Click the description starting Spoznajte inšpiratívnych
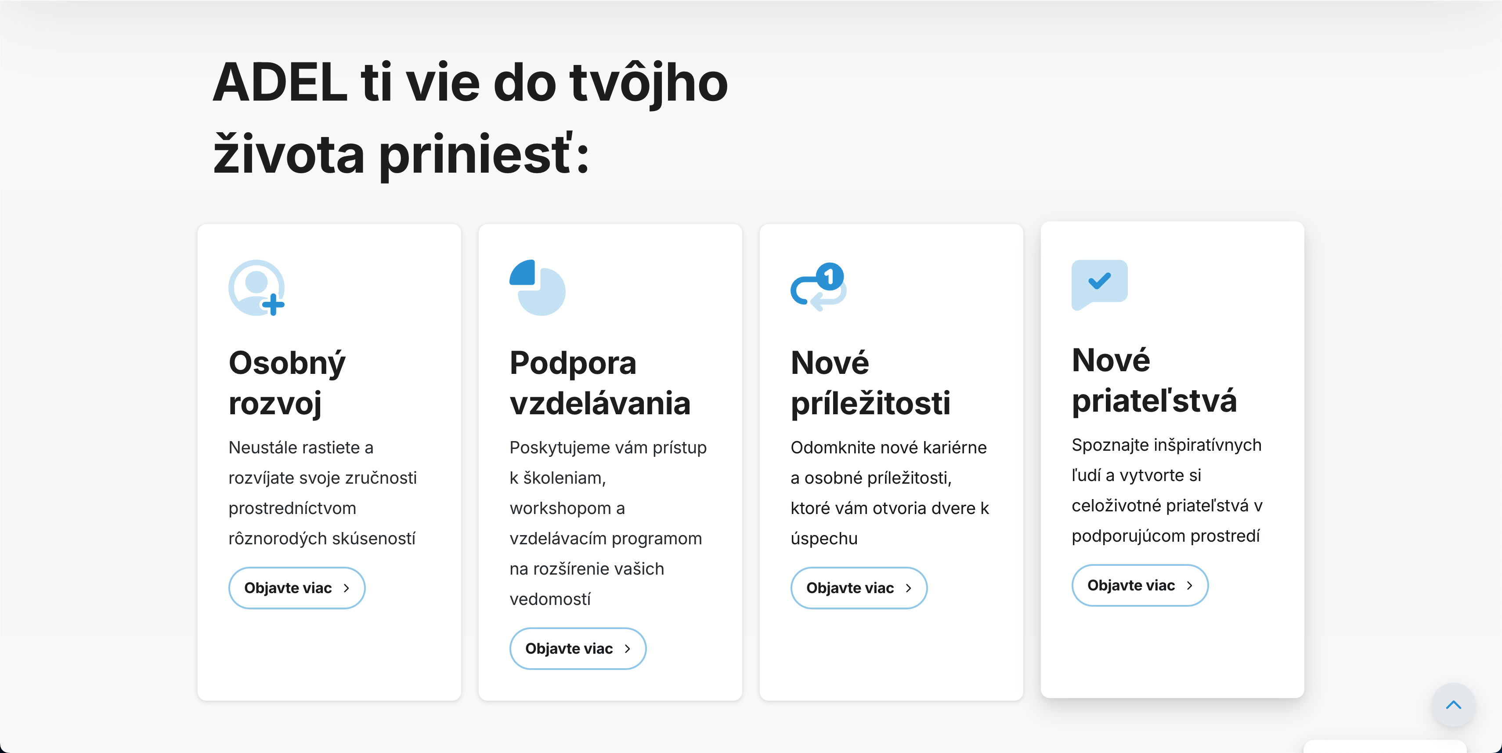The image size is (1502, 753). (x=1167, y=491)
